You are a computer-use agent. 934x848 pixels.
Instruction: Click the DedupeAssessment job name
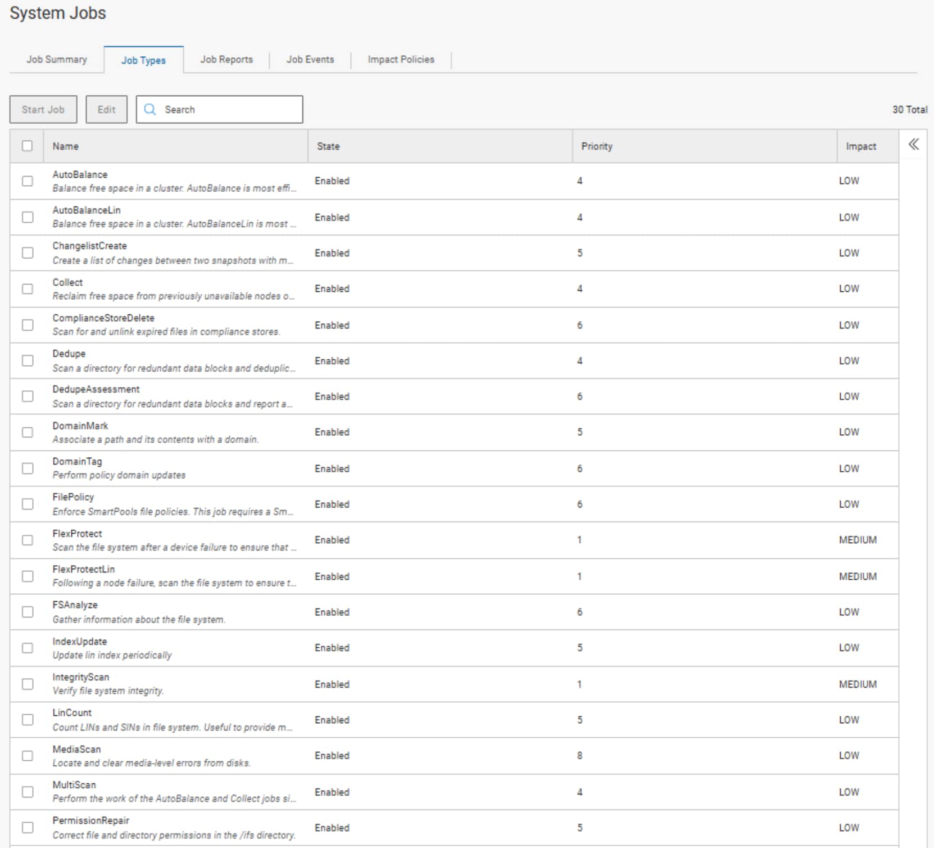click(x=96, y=389)
